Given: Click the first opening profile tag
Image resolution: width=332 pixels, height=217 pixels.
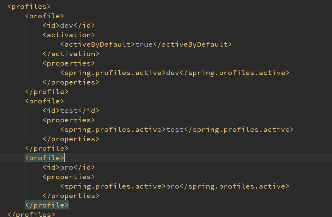Looking at the screenshot, I should [x=44, y=16].
